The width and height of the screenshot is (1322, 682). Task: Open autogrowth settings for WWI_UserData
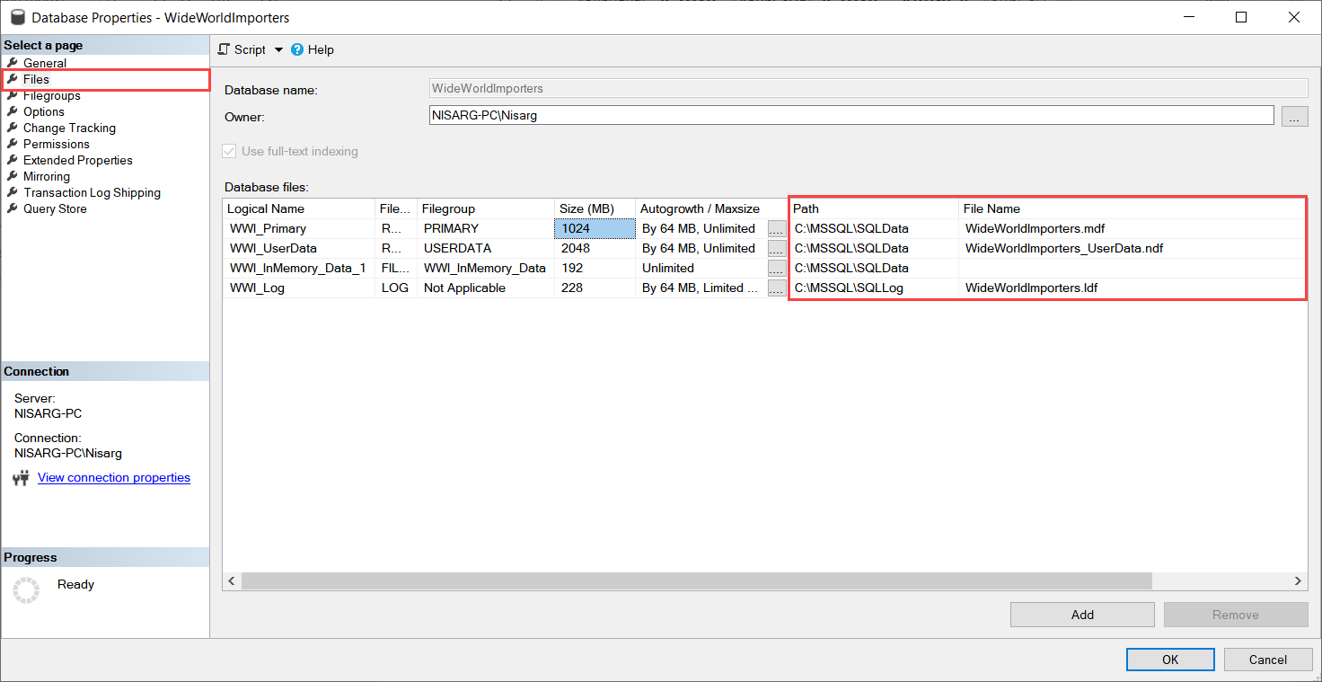point(777,248)
